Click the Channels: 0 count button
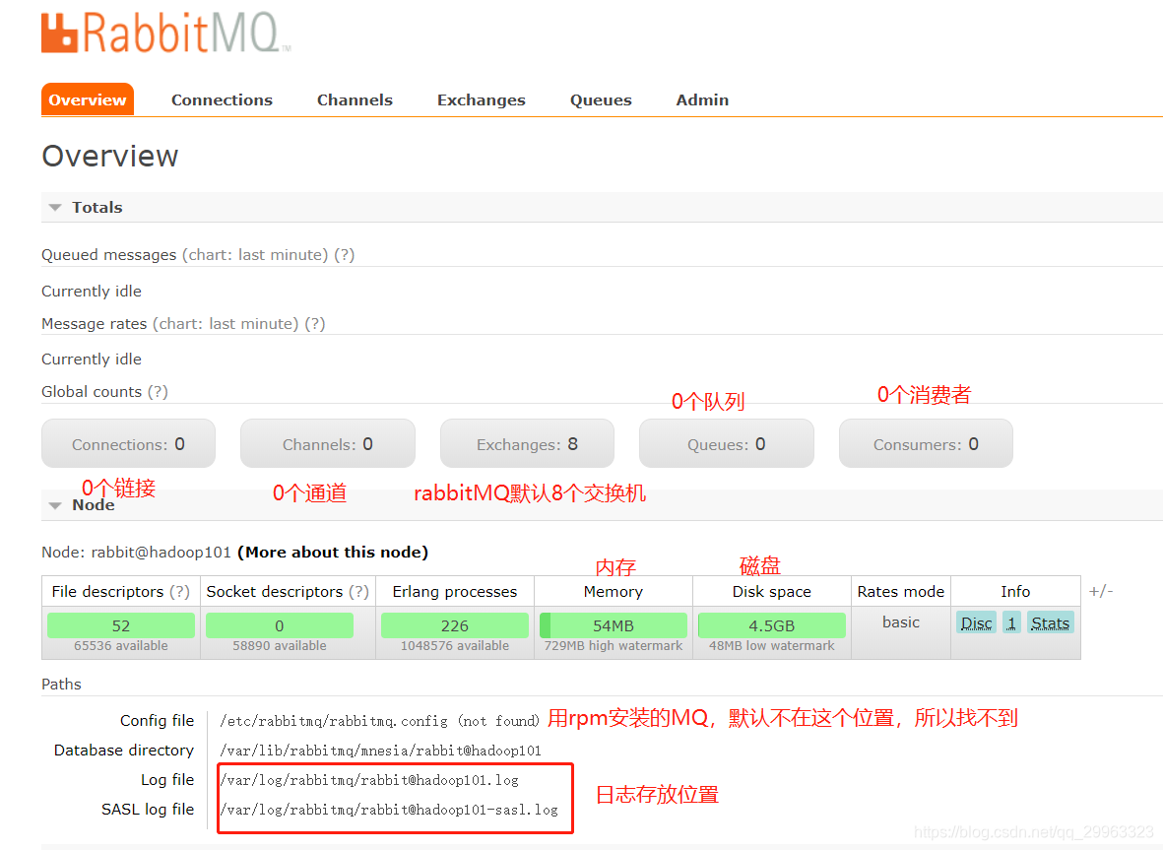 328,443
